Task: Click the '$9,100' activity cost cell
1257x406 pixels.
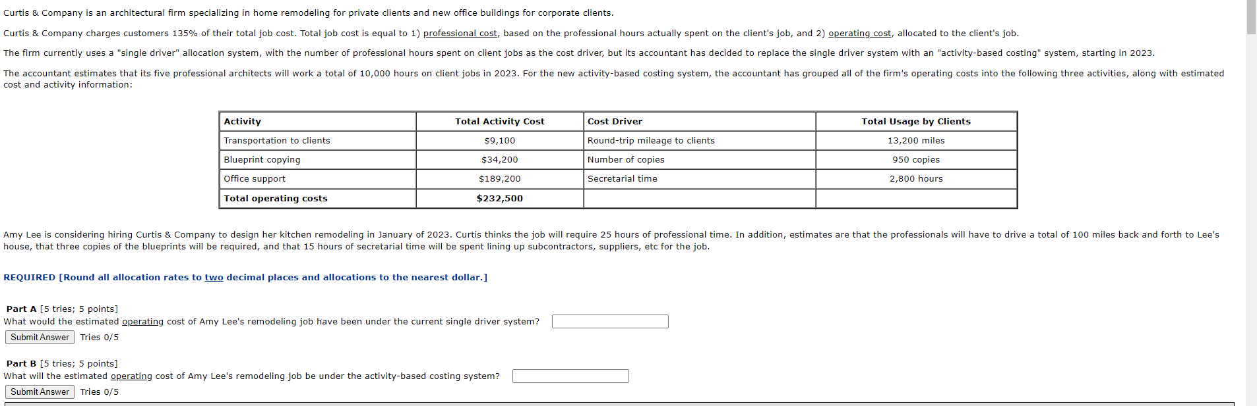Action: [500, 140]
